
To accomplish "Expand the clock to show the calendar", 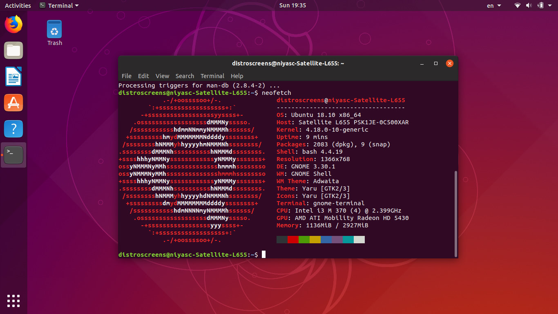I will pos(292,5).
